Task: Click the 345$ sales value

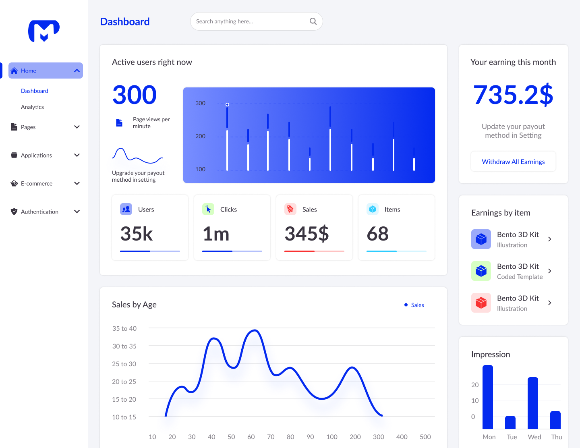Action: tap(307, 234)
